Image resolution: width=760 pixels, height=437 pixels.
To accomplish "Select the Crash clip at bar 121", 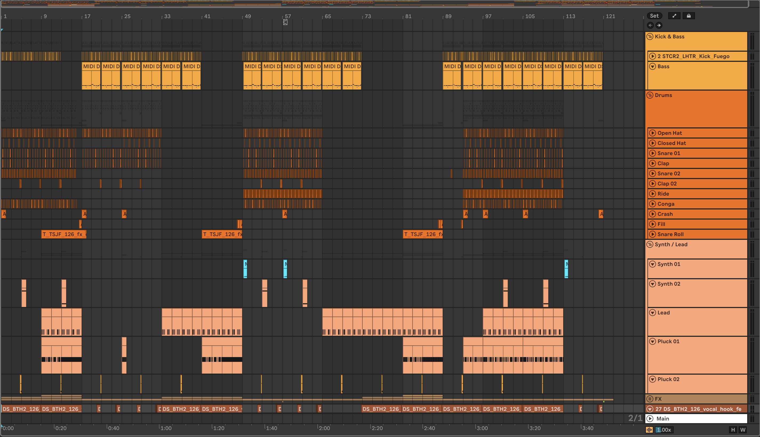I will pyautogui.click(x=601, y=214).
